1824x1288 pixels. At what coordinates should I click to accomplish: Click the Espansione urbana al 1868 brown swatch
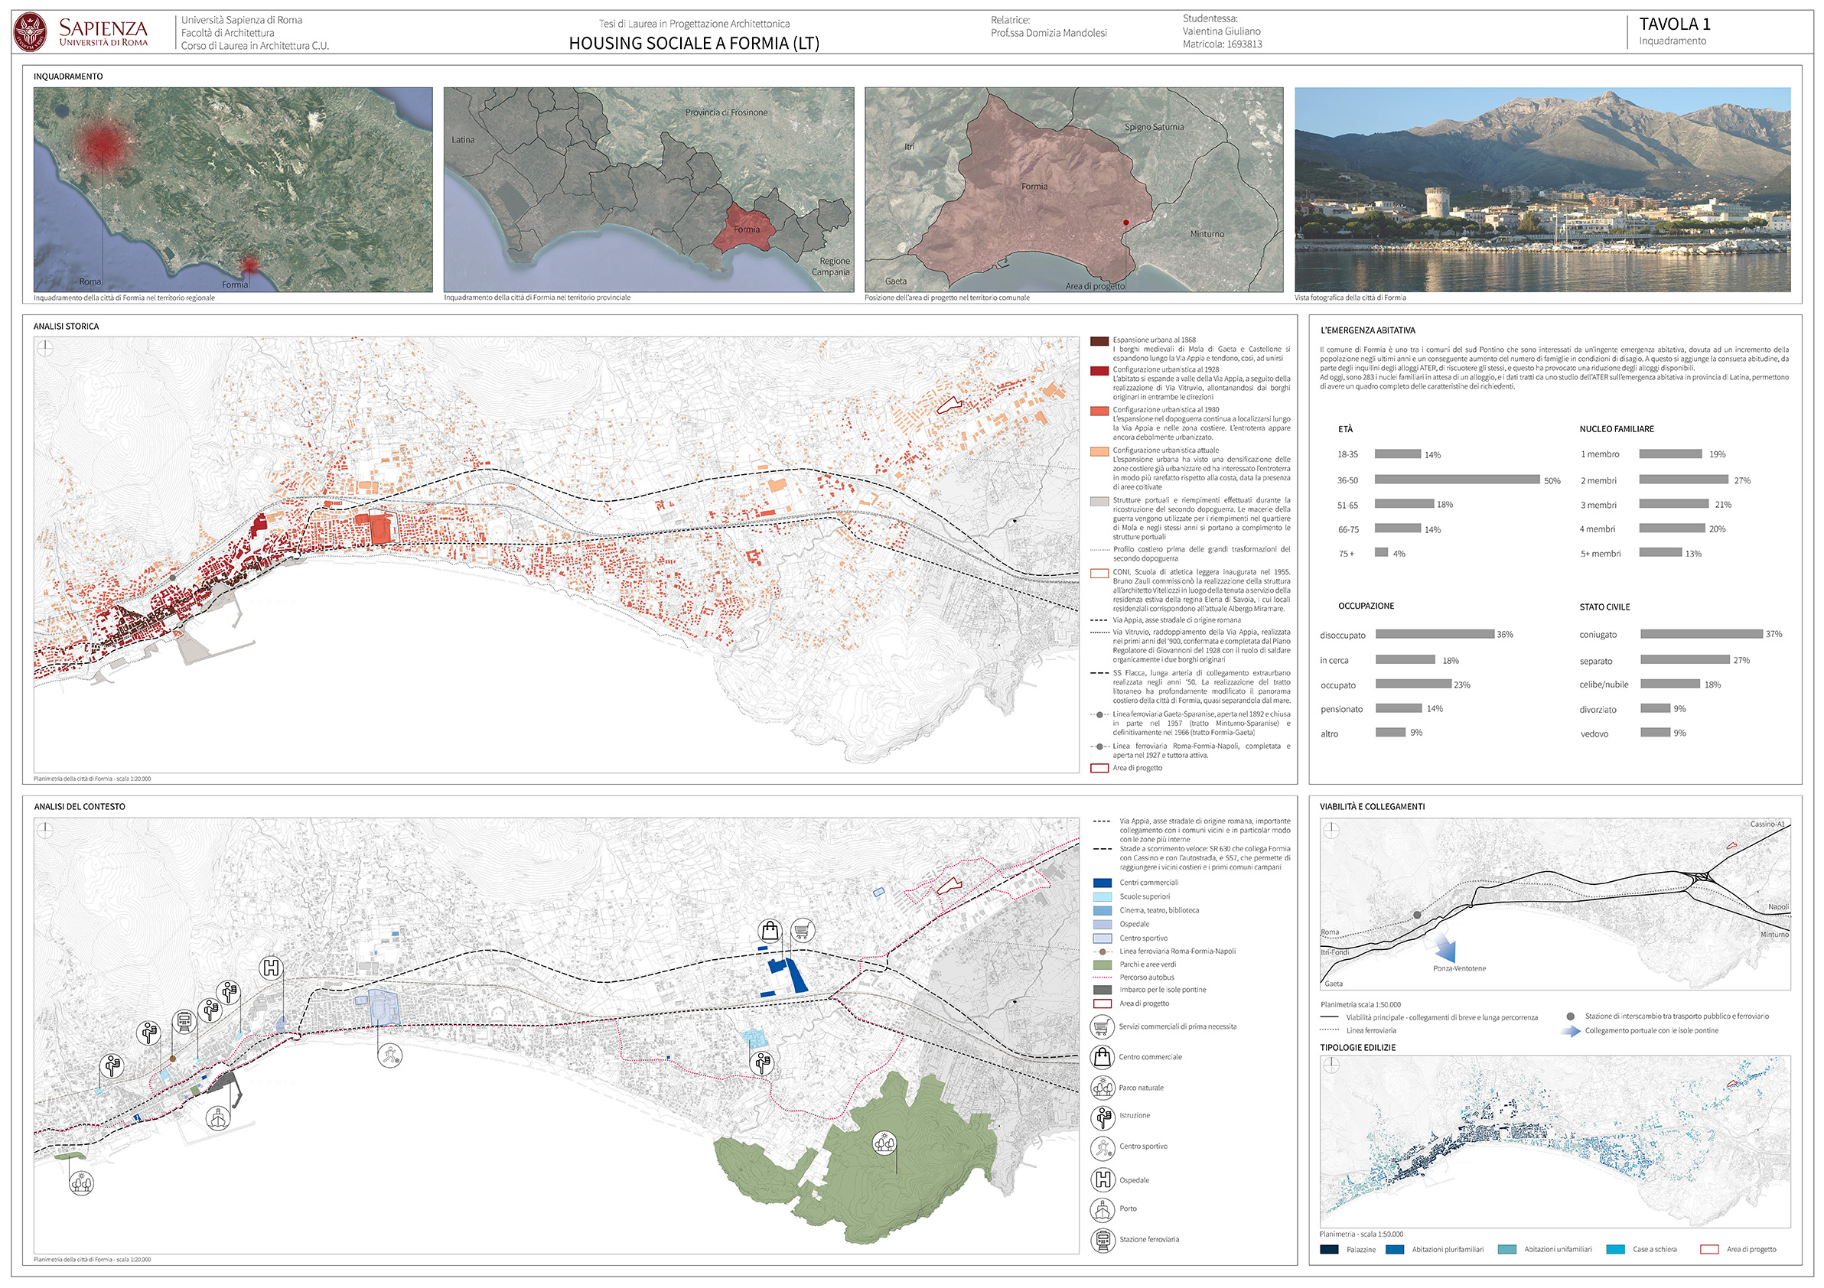tap(1099, 340)
